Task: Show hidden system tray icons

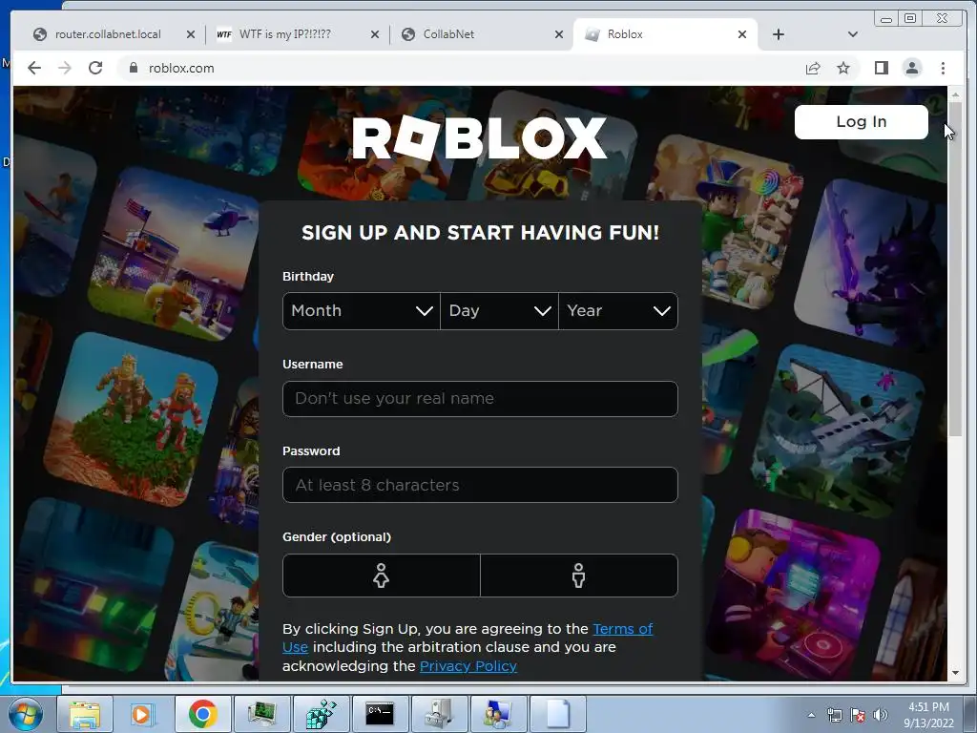Action: (811, 715)
